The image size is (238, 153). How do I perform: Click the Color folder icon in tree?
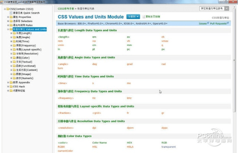point(14,58)
